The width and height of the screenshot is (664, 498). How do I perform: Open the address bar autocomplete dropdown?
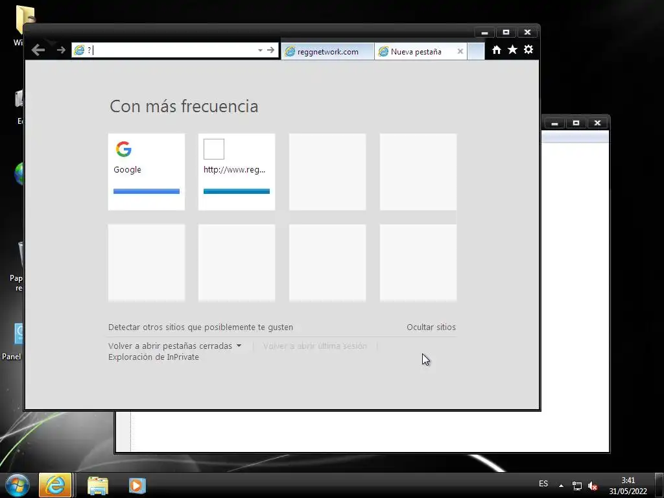point(260,50)
